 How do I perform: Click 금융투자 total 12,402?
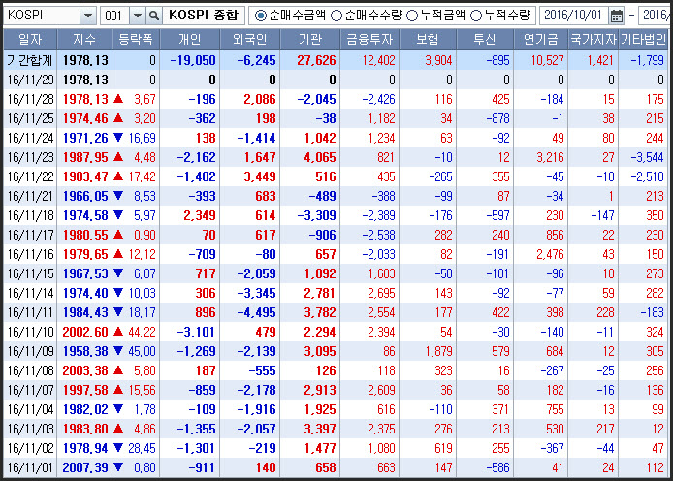(378, 60)
